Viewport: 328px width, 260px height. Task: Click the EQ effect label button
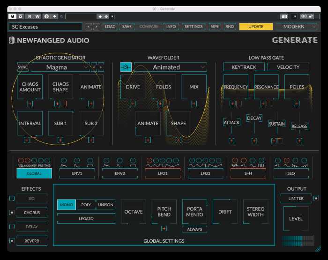[32, 198]
